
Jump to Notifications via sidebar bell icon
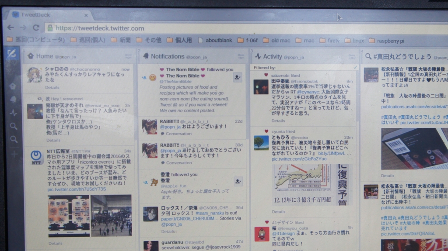tap(13, 100)
